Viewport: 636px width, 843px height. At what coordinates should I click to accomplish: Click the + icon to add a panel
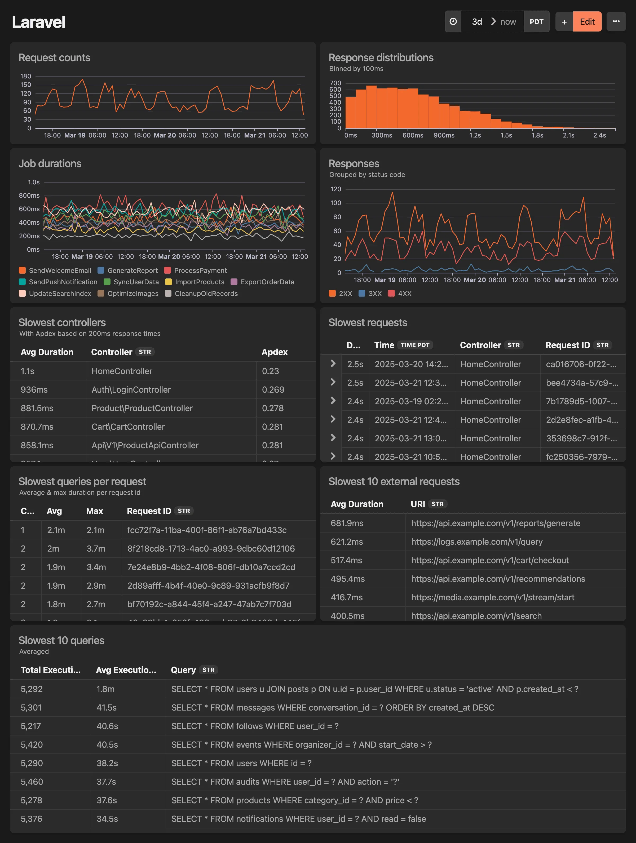pyautogui.click(x=564, y=22)
